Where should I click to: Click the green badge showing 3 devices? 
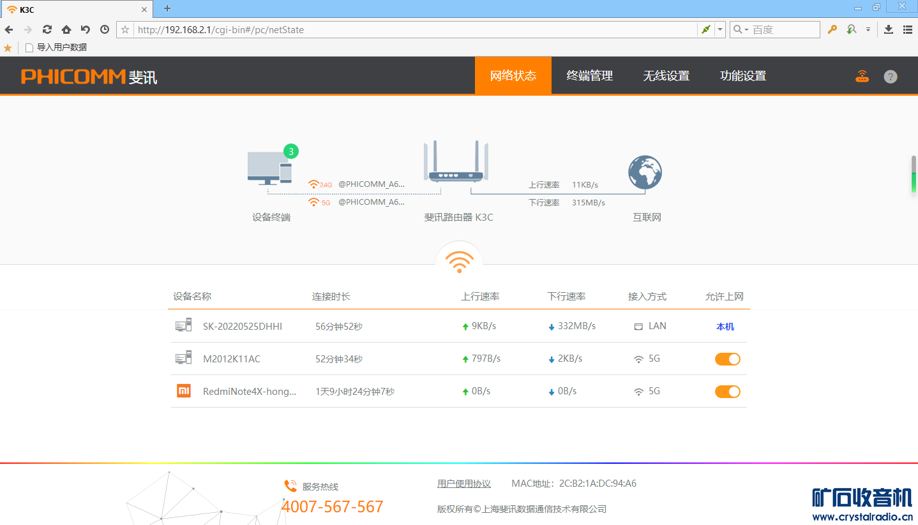(x=291, y=151)
